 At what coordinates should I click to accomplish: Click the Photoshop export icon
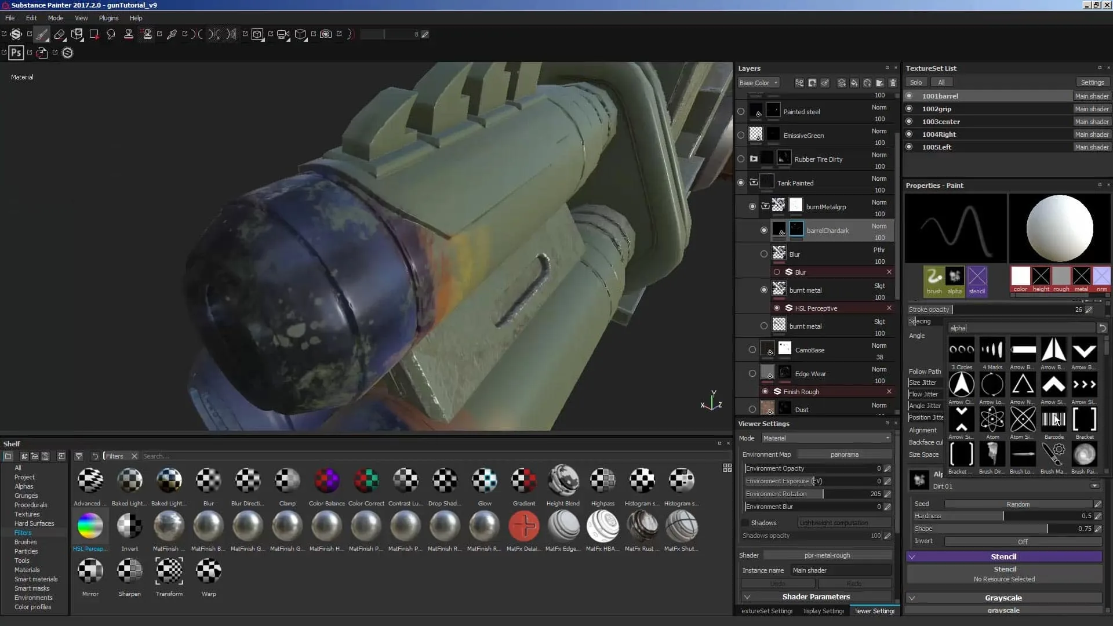point(16,53)
